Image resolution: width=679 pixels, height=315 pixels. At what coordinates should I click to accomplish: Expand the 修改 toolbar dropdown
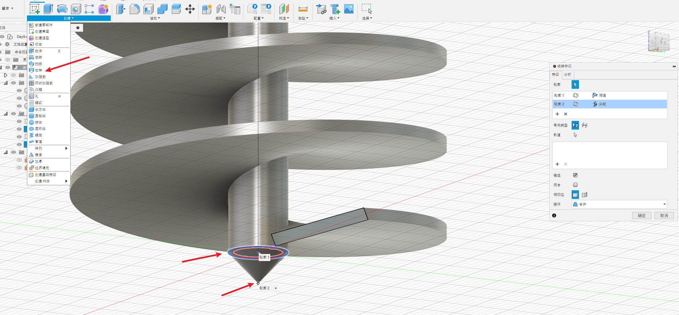(155, 18)
